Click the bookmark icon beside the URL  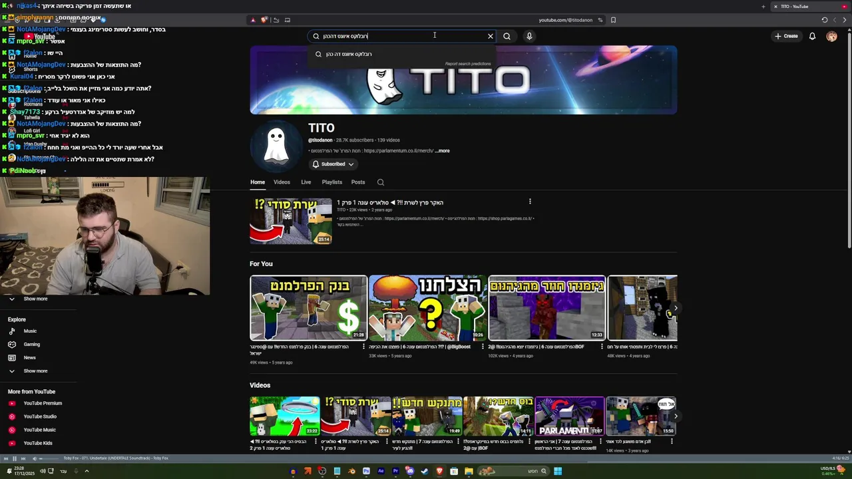[613, 20]
